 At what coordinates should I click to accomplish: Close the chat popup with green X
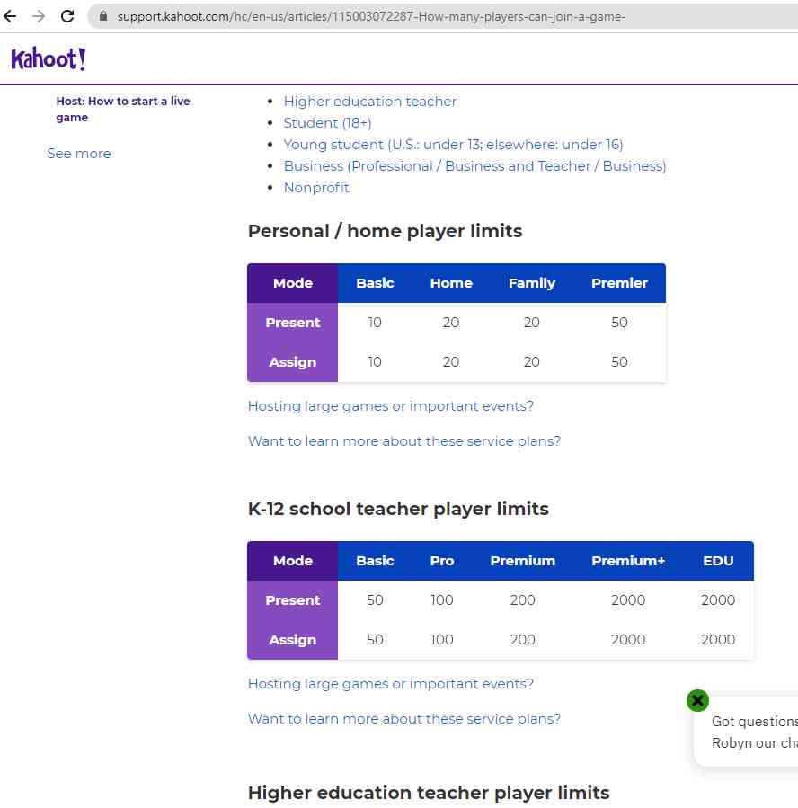[697, 700]
